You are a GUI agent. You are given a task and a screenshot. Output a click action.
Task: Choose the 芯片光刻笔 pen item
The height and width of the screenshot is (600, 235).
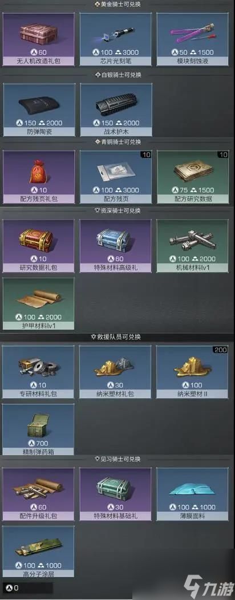point(116,39)
